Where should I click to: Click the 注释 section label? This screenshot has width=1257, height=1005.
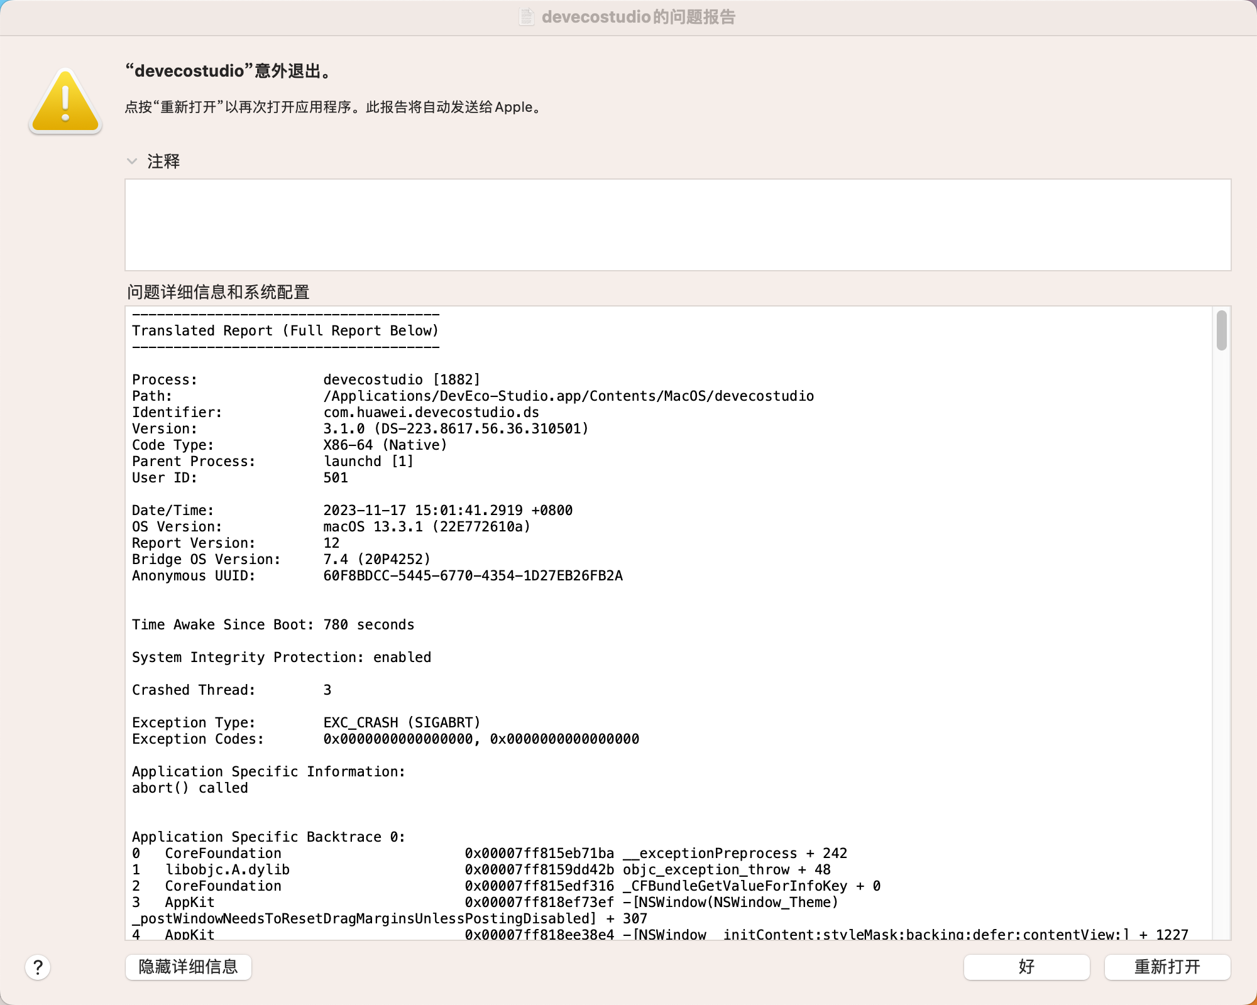(x=163, y=161)
